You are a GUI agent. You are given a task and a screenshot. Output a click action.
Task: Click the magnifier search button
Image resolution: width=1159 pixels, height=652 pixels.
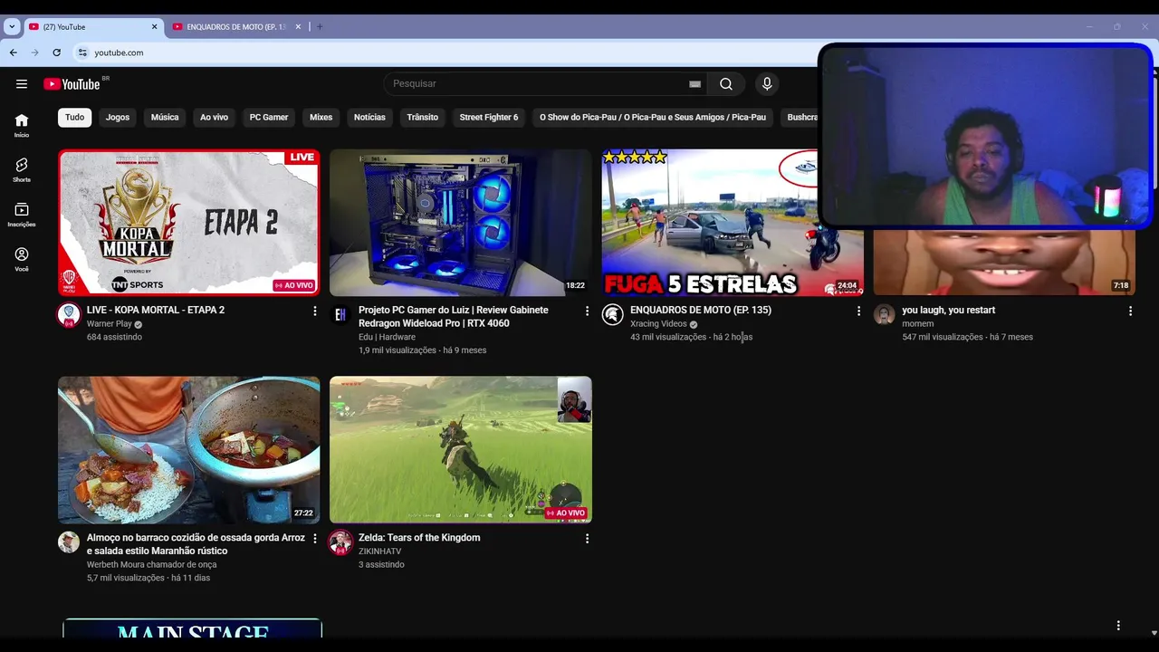726,83
